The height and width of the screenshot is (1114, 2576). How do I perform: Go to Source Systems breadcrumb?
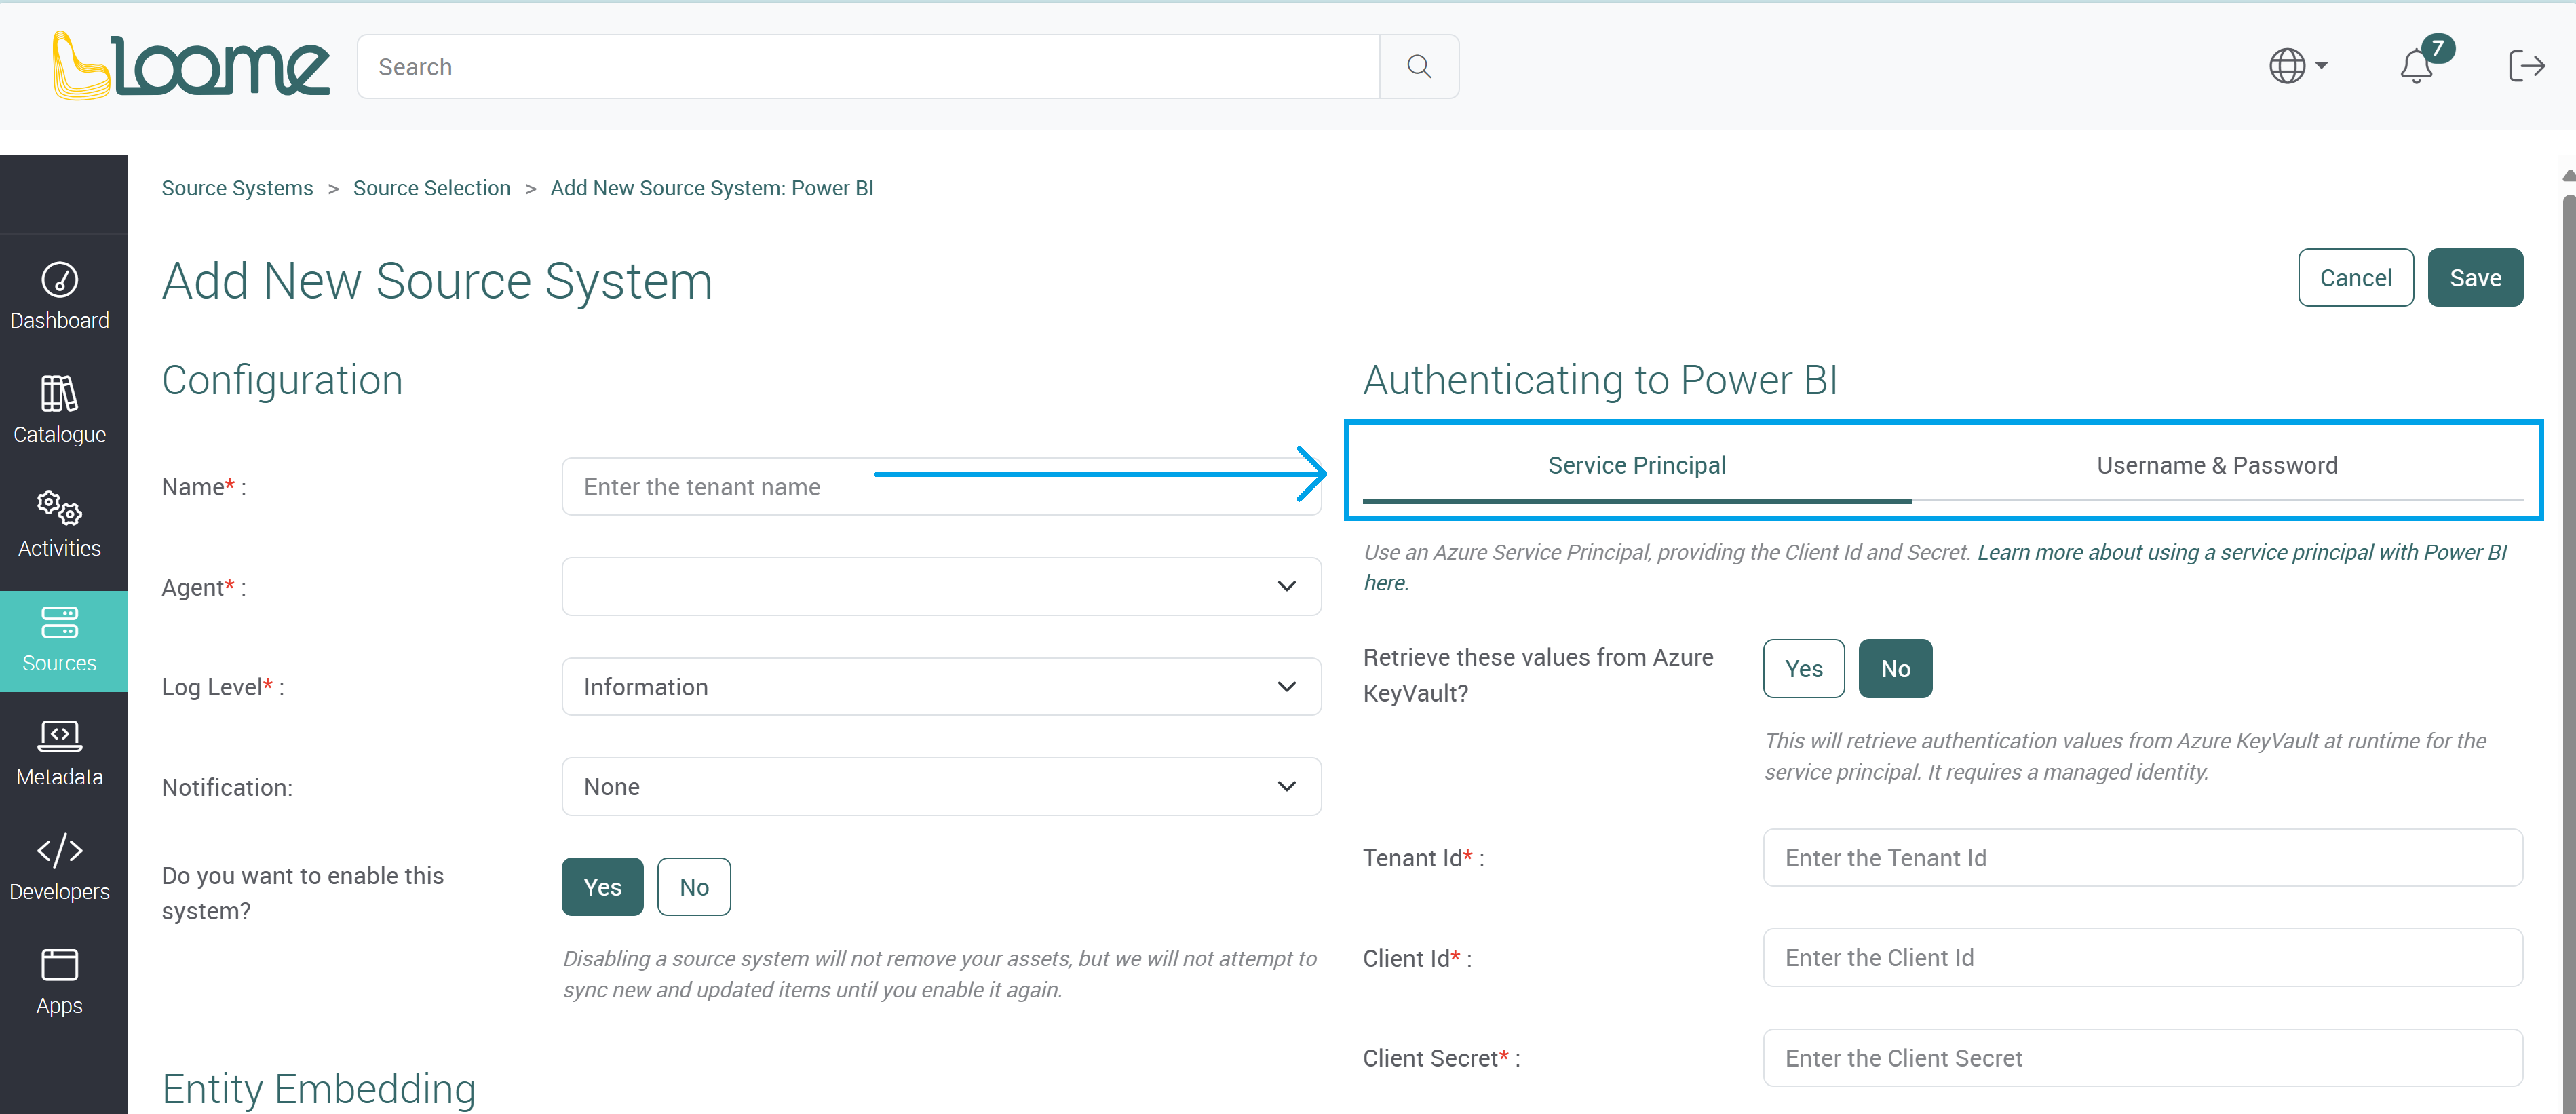[x=237, y=188]
